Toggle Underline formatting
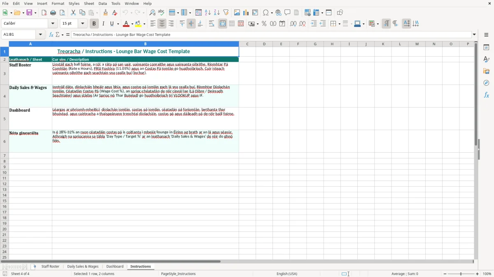The height and width of the screenshot is (277, 494). click(x=112, y=24)
